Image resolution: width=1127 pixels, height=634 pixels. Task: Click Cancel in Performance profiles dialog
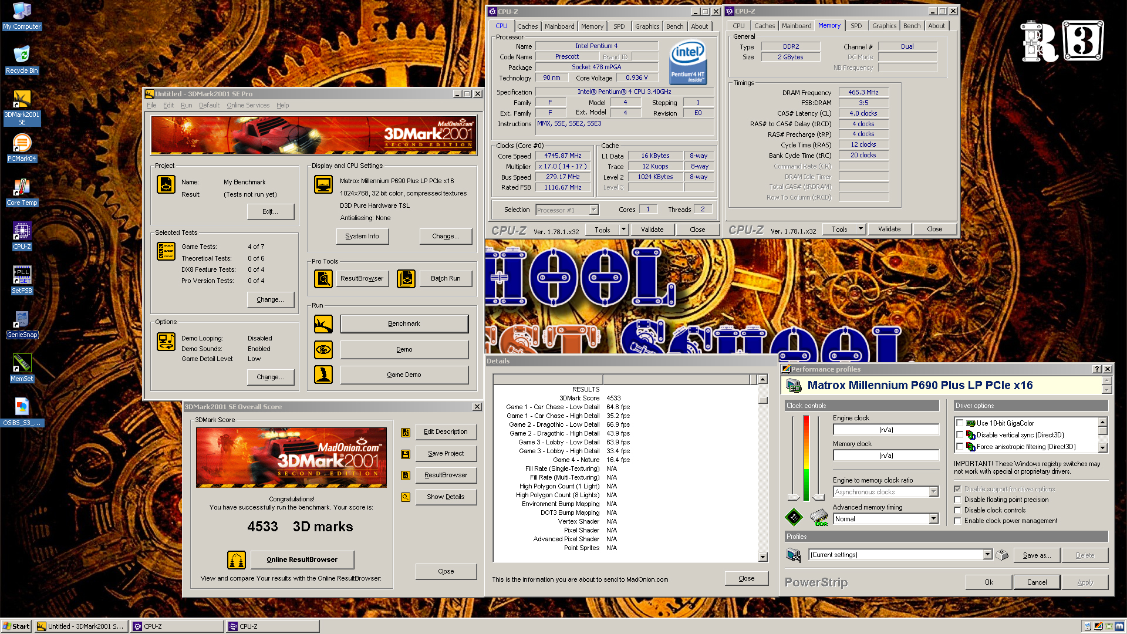[1037, 582]
